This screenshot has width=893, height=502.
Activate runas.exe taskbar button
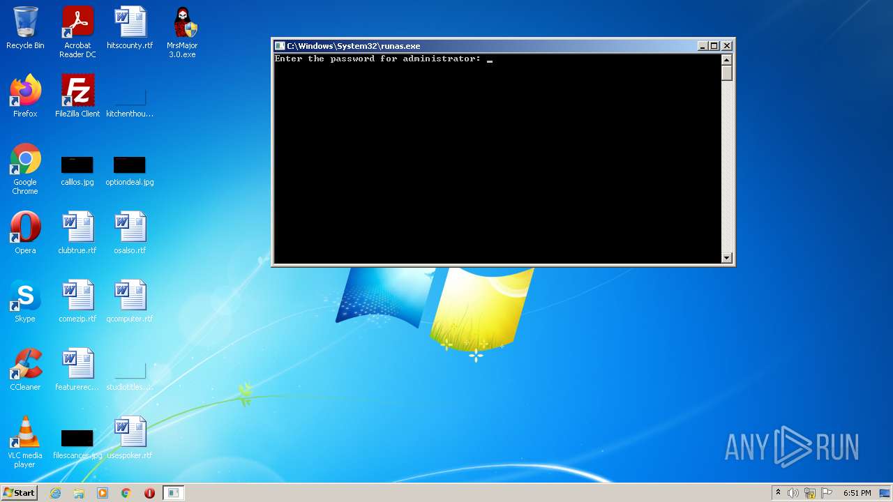pyautogui.click(x=173, y=493)
